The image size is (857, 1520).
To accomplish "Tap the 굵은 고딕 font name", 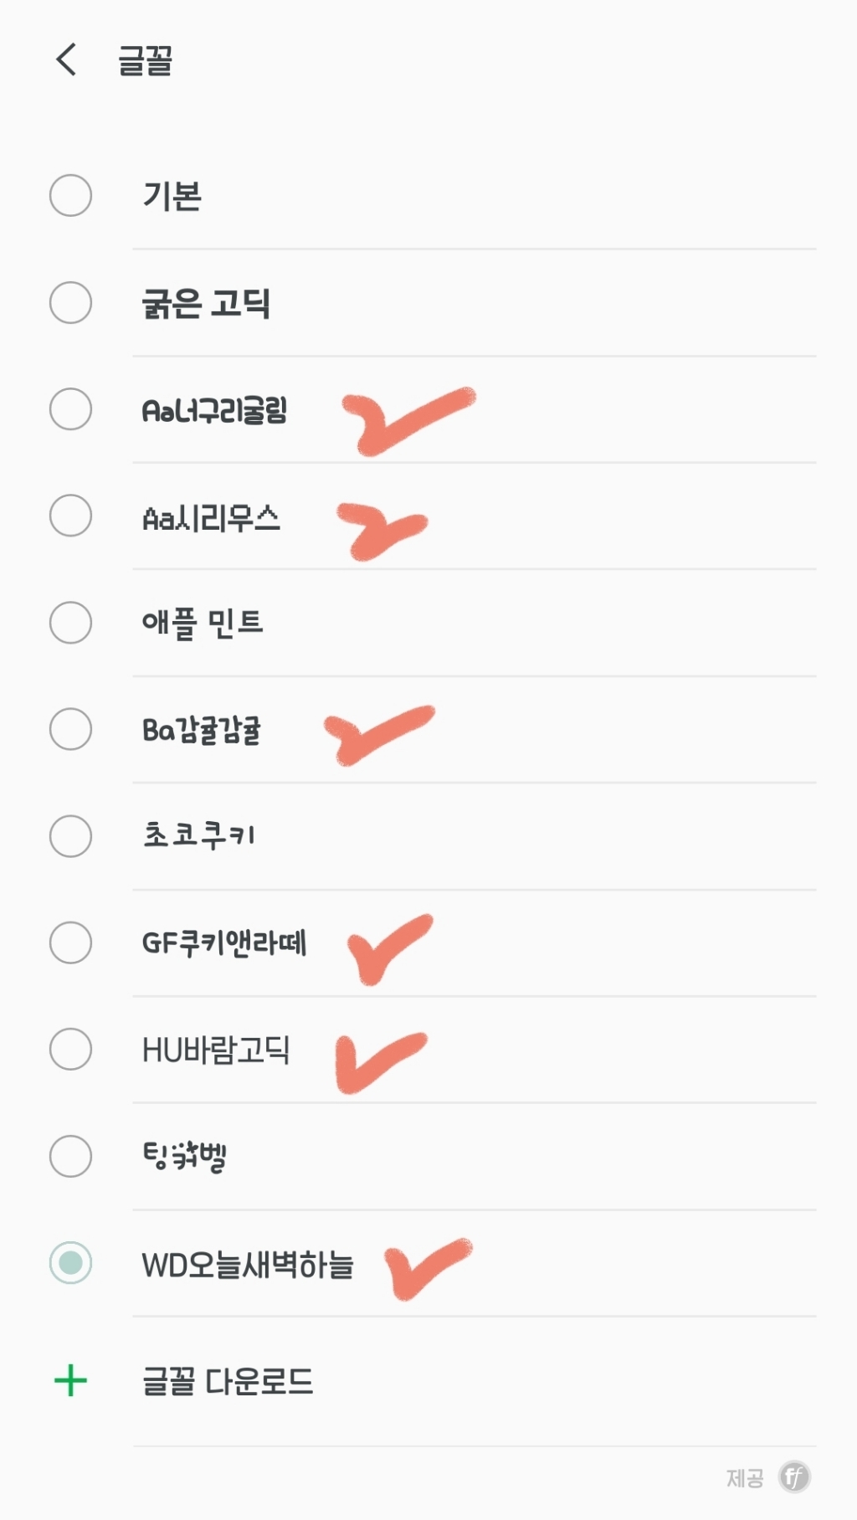I will point(206,303).
